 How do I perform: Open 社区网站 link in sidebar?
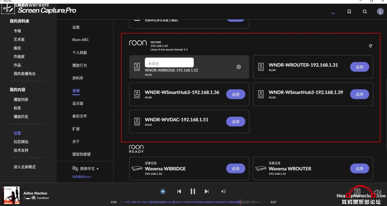(x=21, y=142)
